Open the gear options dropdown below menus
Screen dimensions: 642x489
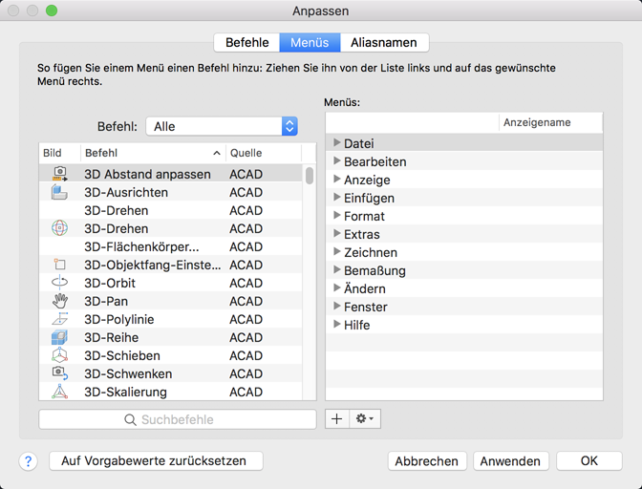coord(365,418)
